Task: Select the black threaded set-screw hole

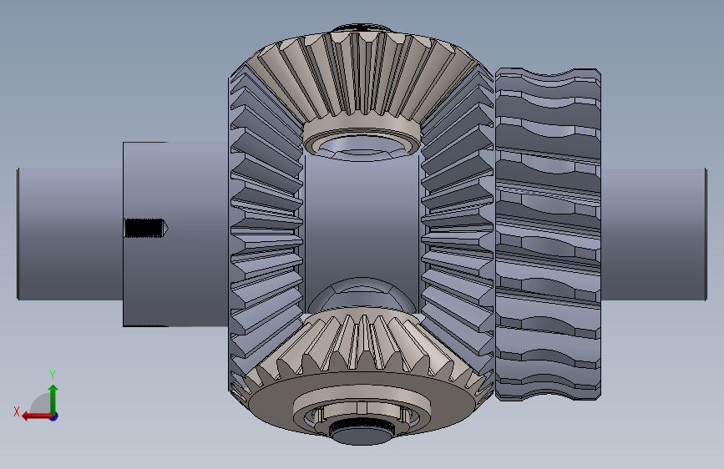Action: pos(147,229)
